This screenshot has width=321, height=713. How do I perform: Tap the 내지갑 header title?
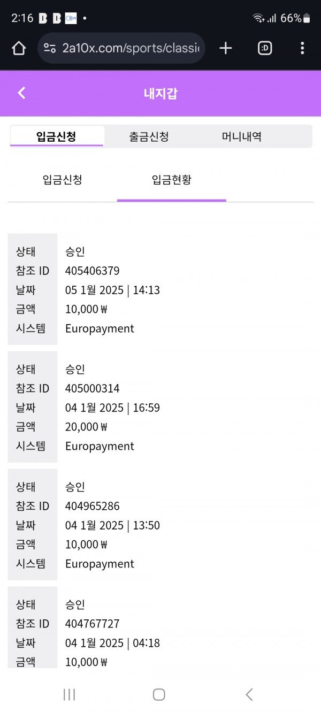[x=160, y=94]
